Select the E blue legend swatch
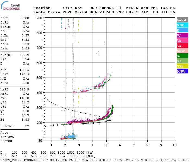The image size is (190, 162). point(182,30)
